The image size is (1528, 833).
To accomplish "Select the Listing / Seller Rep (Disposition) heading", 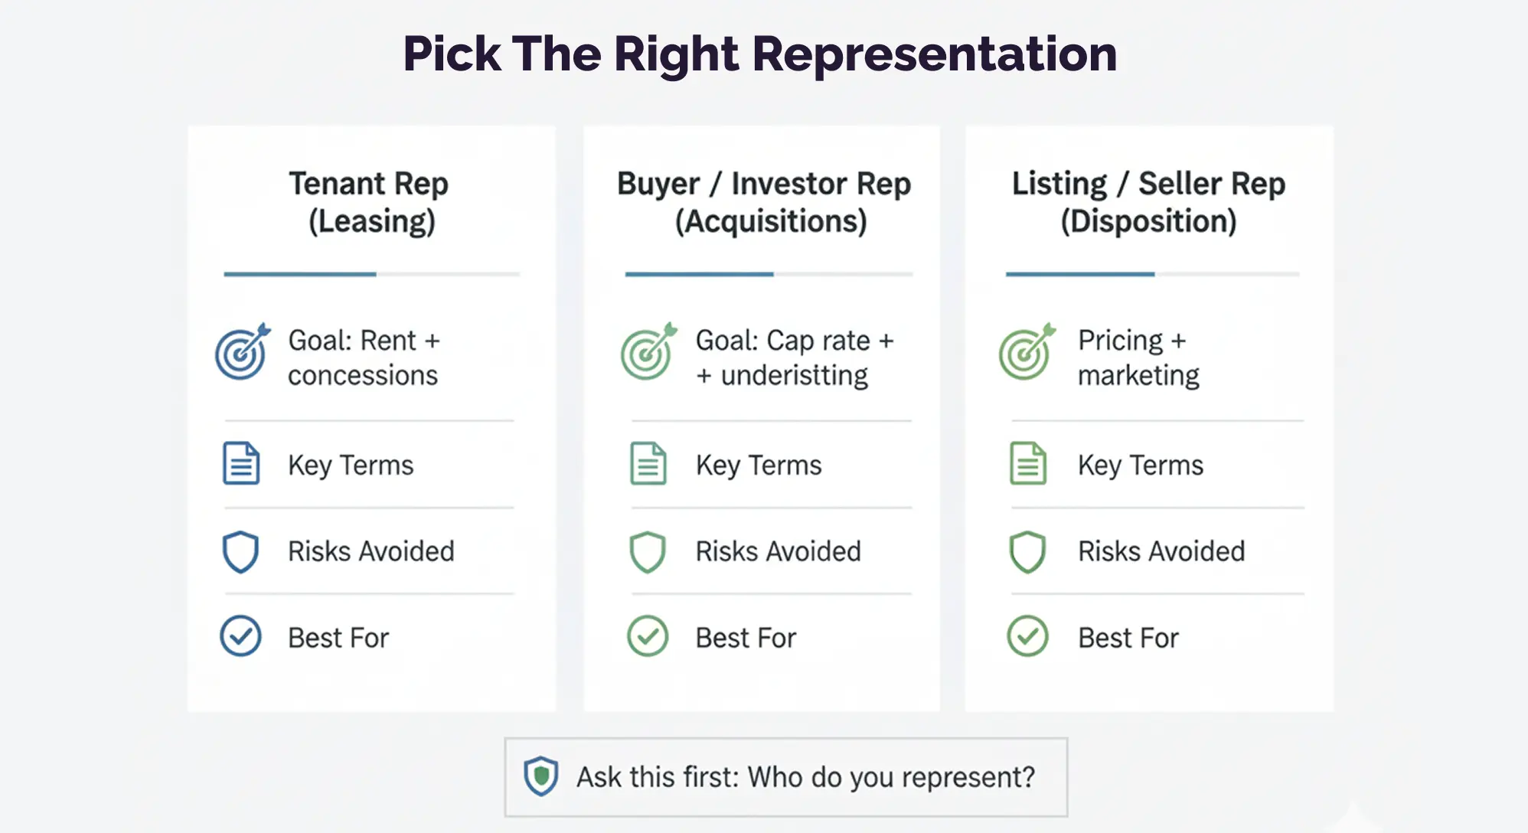I will (x=1148, y=202).
